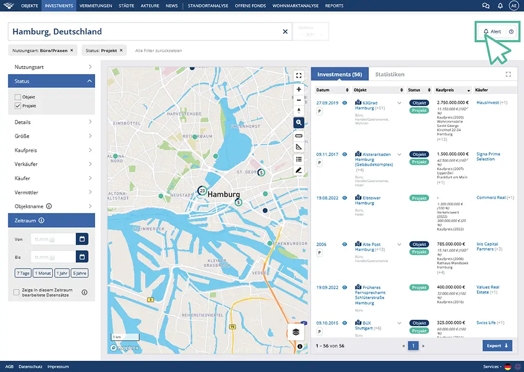The image size is (524, 372).
Task: Toggle eye icon for 09.11.2017 row
Action: point(344,155)
